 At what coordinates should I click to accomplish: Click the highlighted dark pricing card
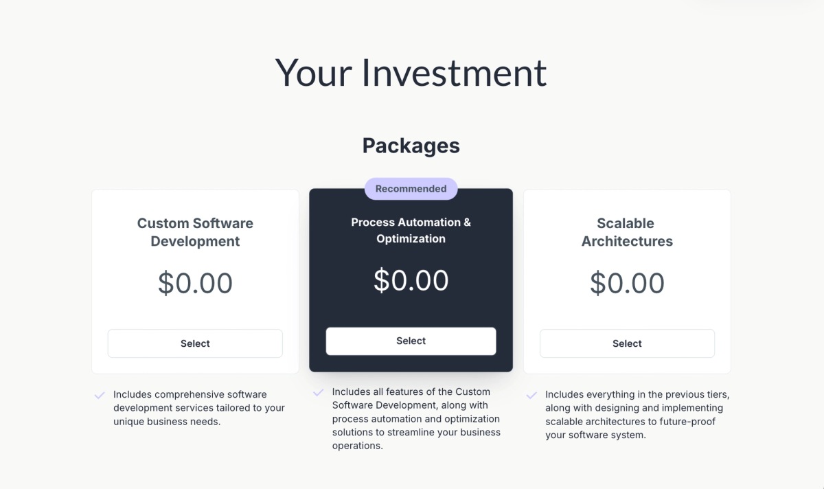point(411,302)
